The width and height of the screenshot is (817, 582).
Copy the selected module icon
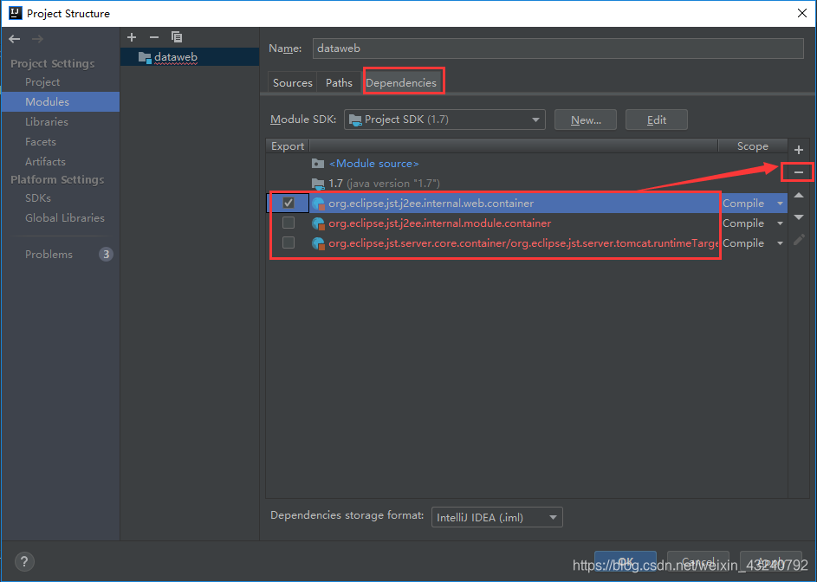(x=177, y=37)
